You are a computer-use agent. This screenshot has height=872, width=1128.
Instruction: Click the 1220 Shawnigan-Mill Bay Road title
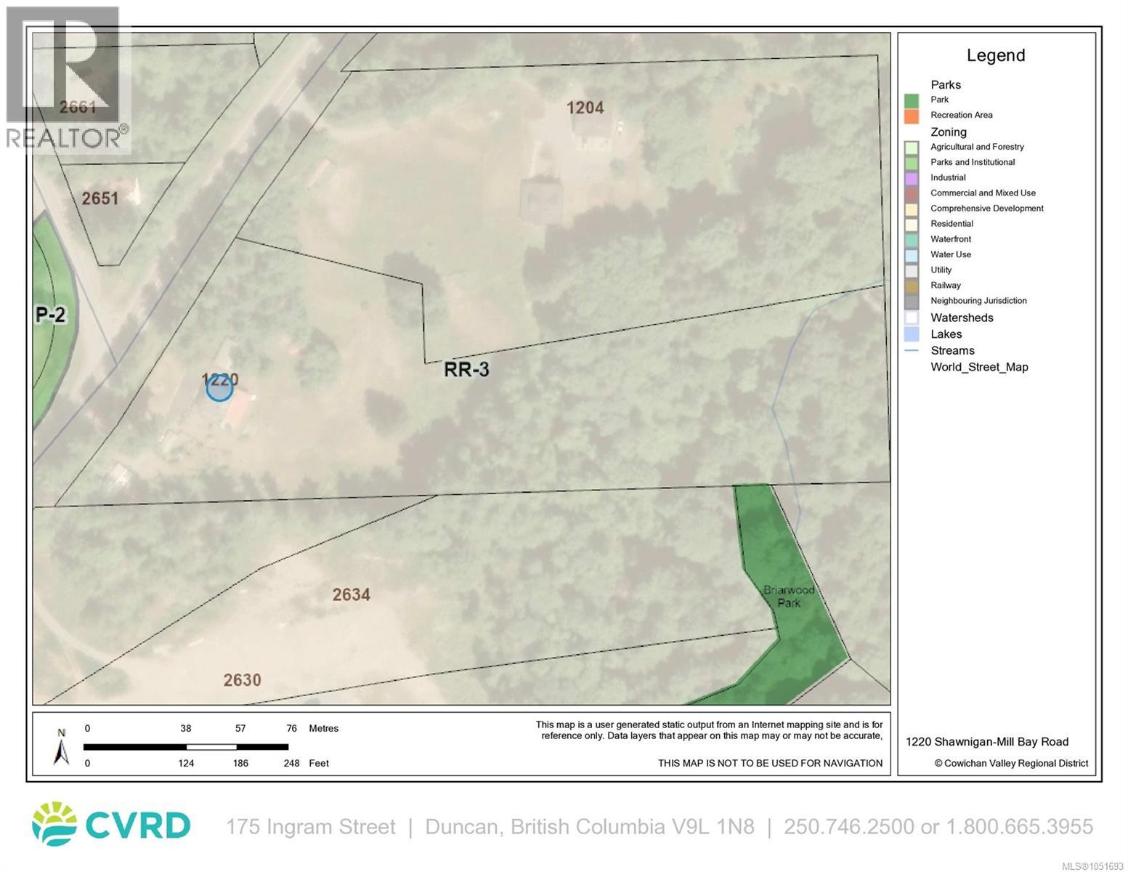point(987,742)
